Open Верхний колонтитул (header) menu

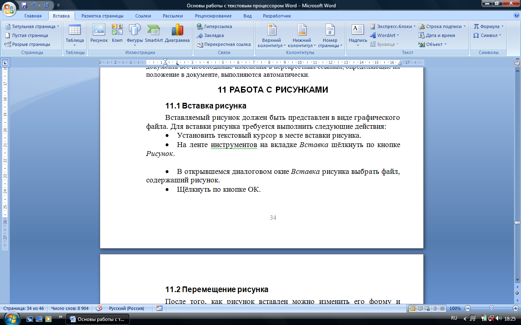coord(271,35)
